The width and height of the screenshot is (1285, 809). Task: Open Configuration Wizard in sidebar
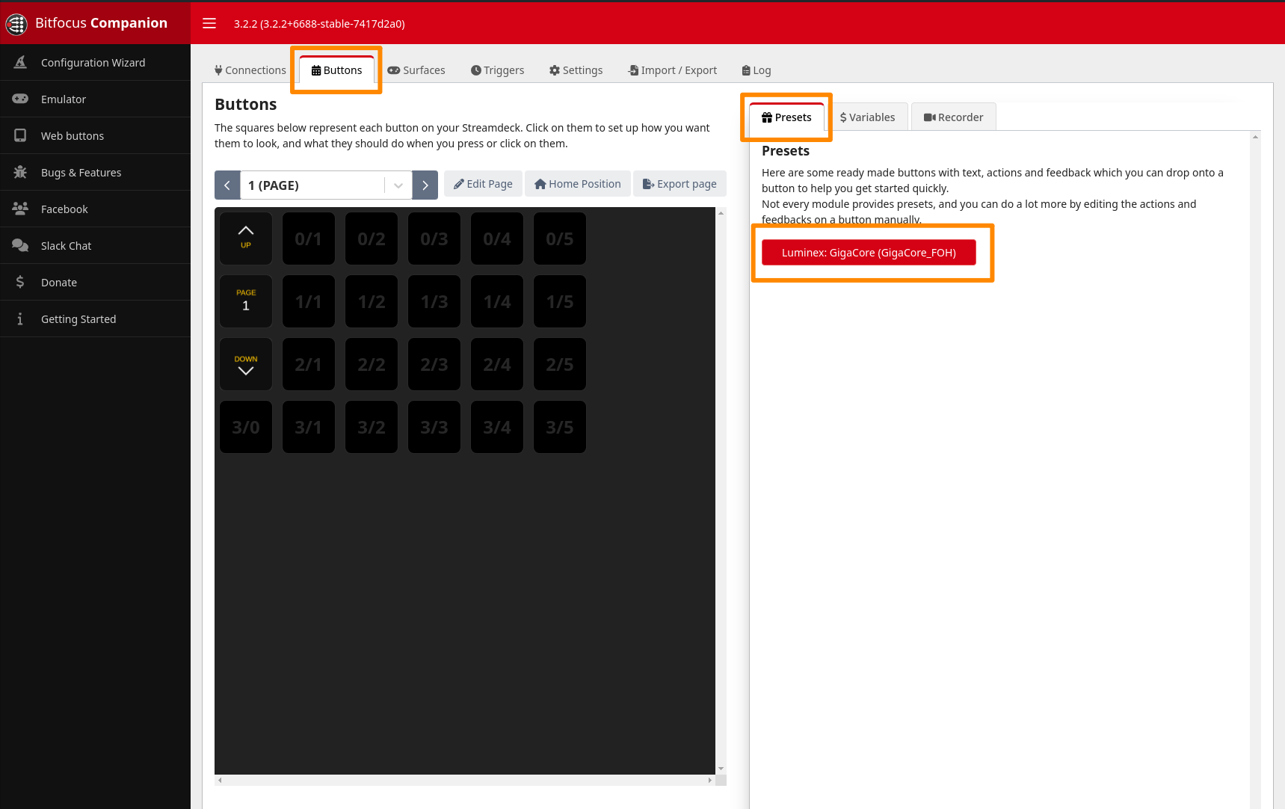point(93,63)
